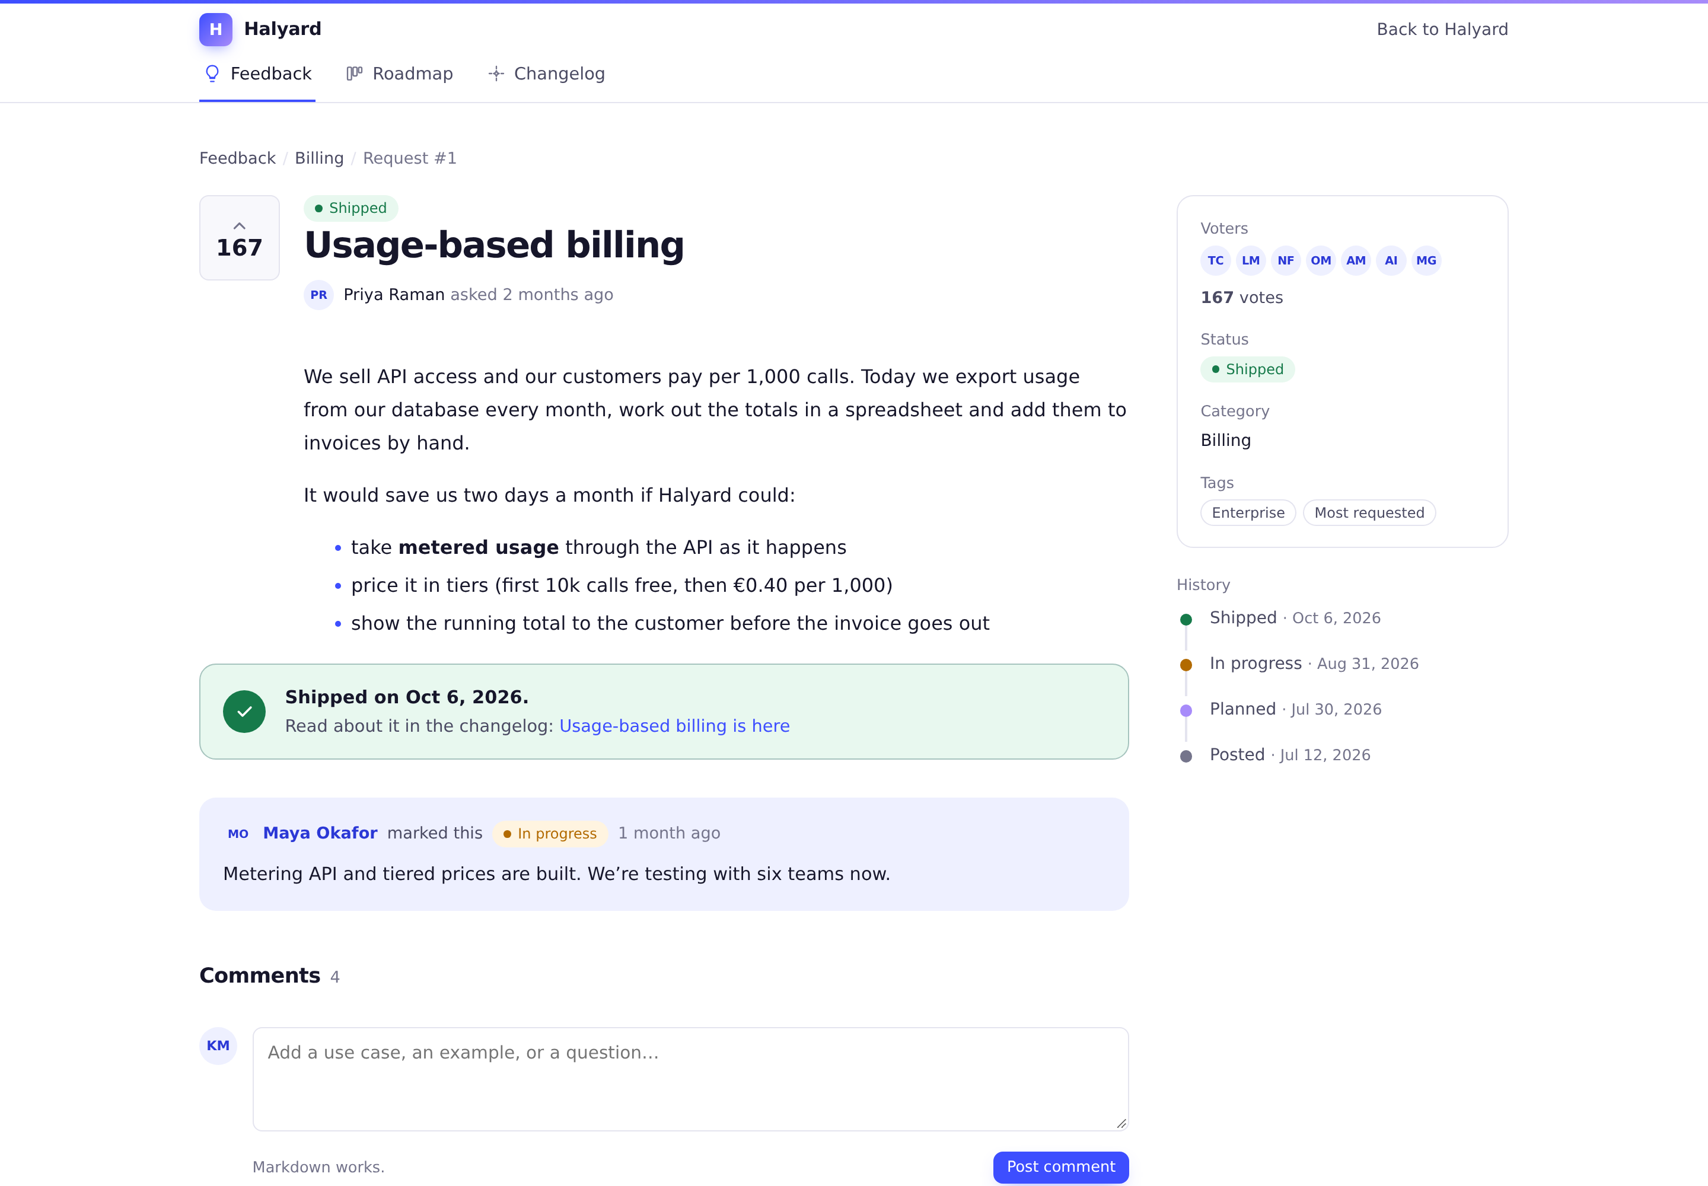Click the AI voter avatar

1391,261
